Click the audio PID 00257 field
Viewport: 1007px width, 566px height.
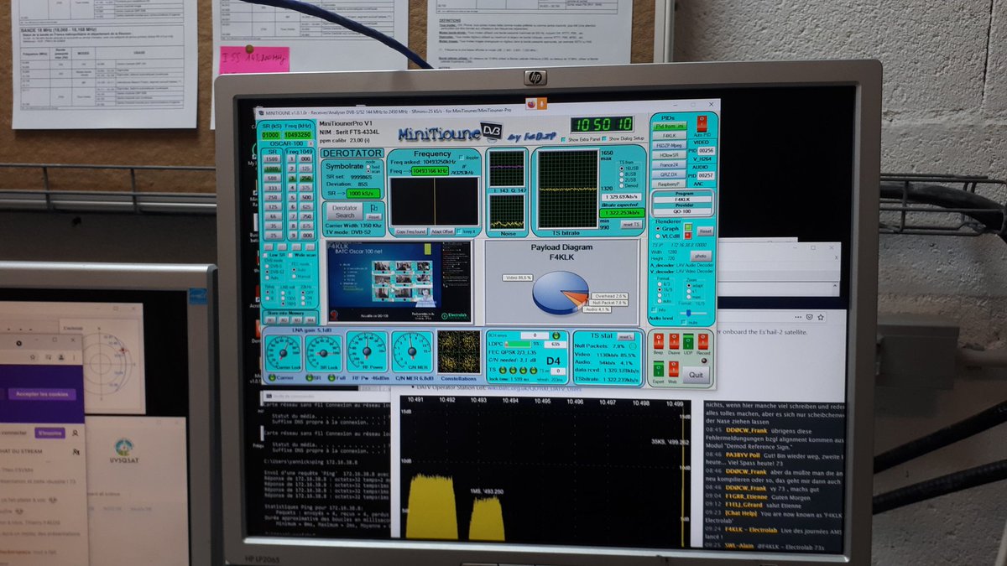pos(706,176)
